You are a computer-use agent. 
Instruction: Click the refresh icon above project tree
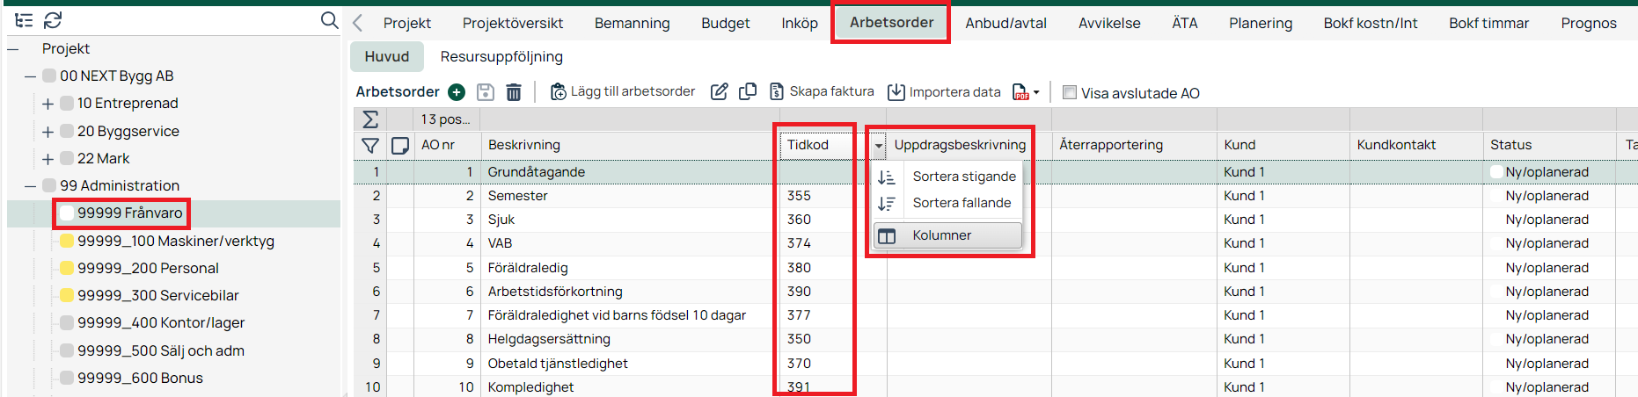[x=53, y=20]
